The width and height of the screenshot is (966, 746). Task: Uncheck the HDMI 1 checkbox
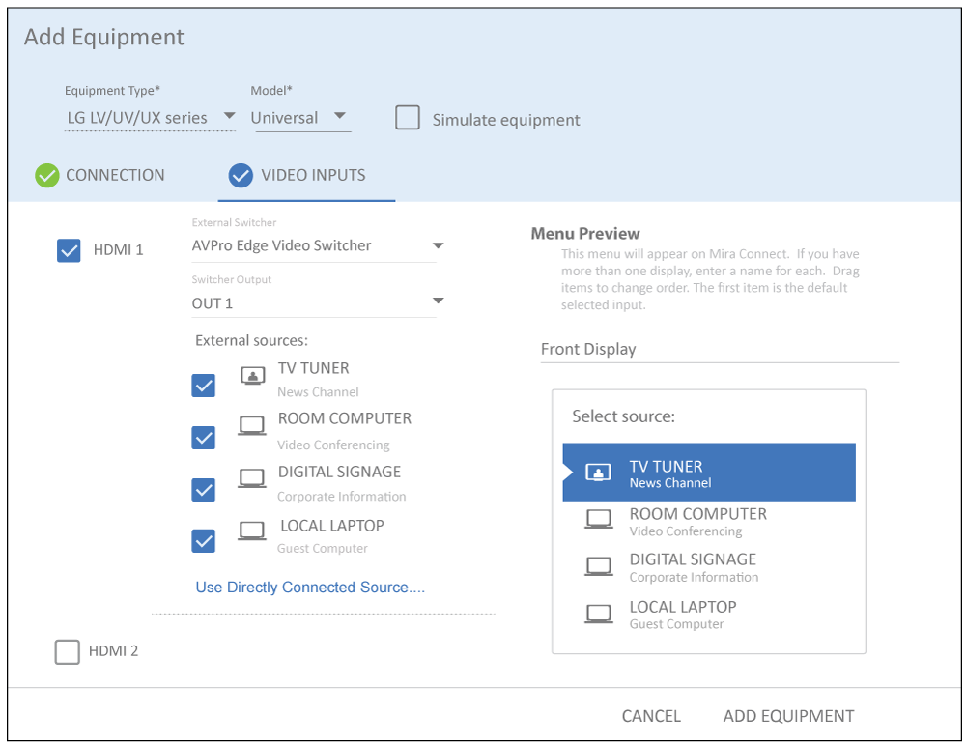[69, 250]
